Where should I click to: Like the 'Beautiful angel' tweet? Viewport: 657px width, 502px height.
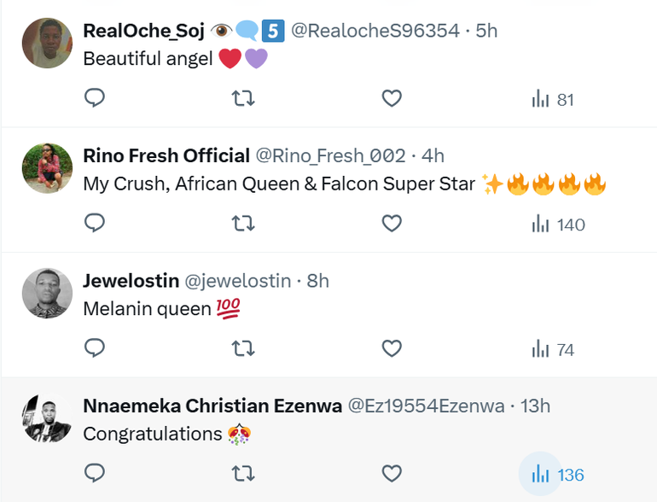coord(392,99)
